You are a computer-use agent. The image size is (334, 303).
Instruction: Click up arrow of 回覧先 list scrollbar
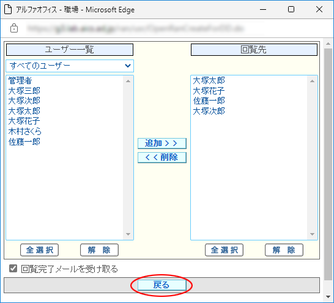pyautogui.click(x=312, y=81)
